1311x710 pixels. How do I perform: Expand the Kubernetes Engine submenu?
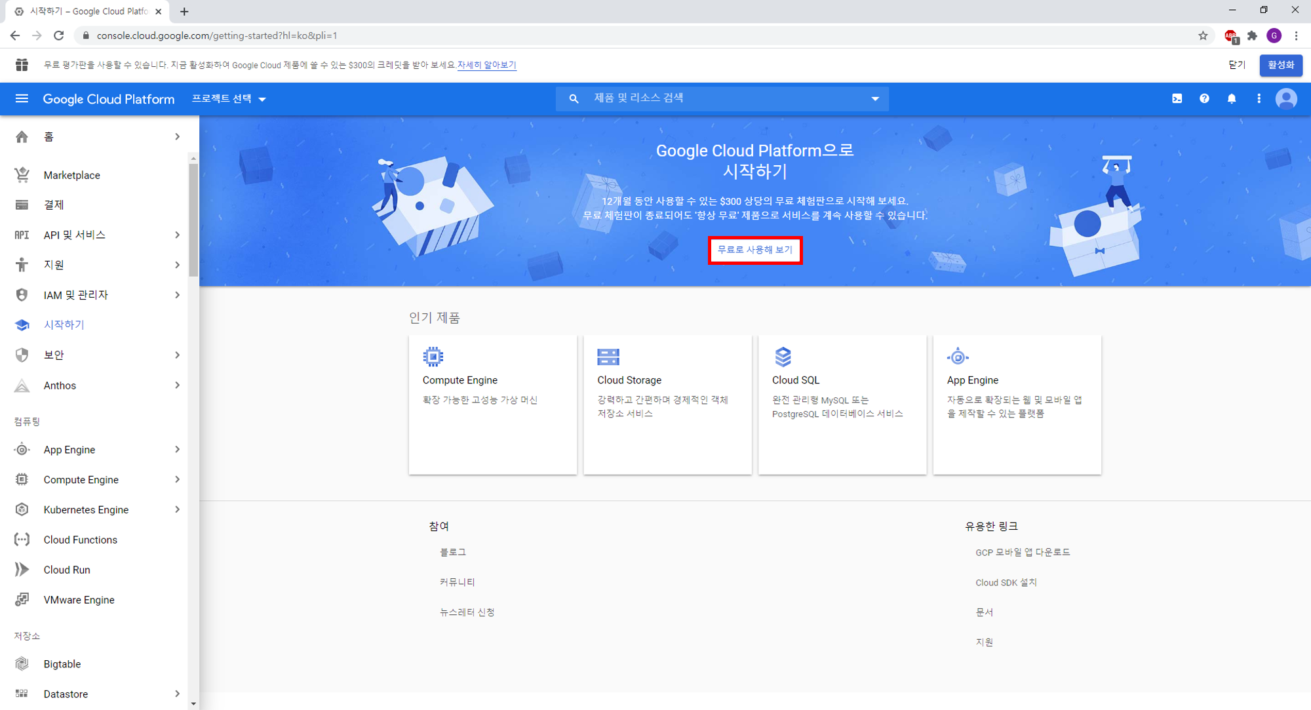coord(177,509)
